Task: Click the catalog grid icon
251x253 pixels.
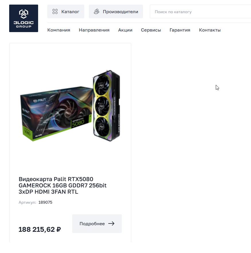Action: [x=55, y=11]
